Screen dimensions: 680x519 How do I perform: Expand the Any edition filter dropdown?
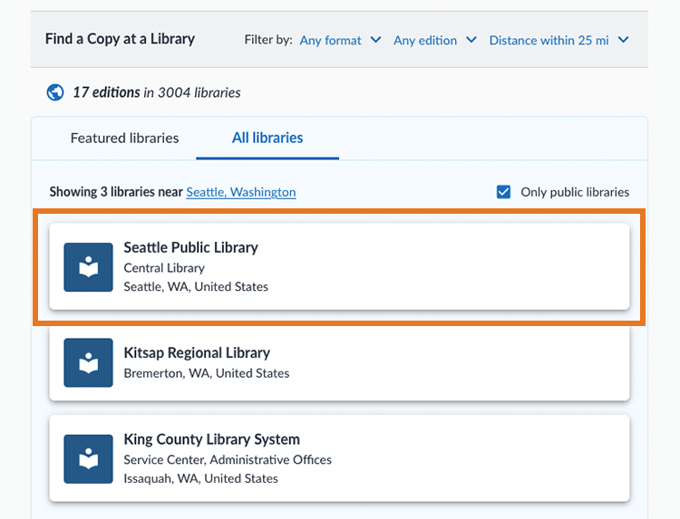pos(434,40)
